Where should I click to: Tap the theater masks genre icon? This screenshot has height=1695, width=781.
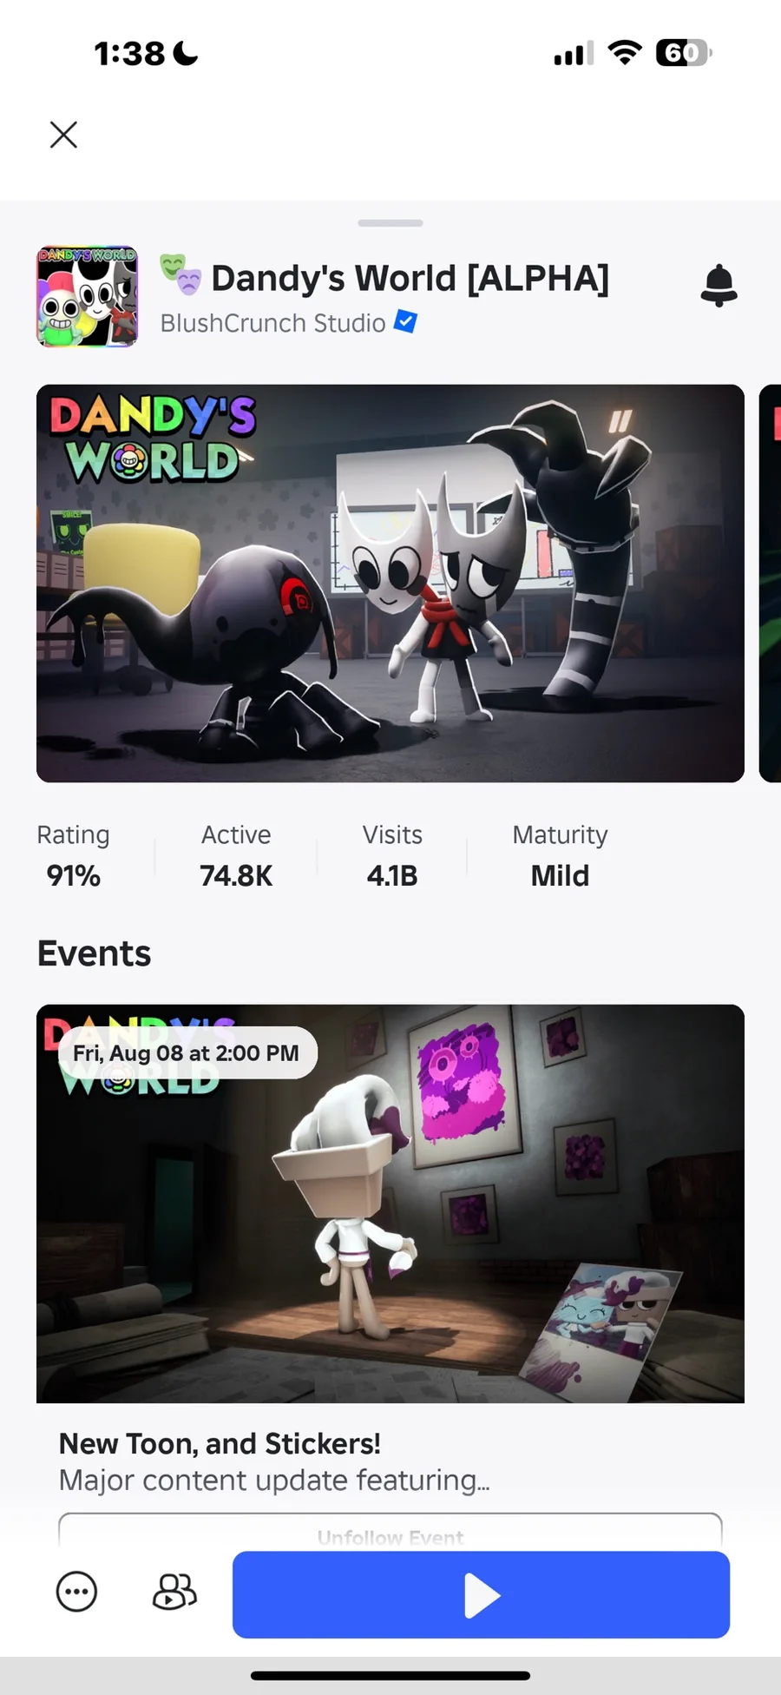point(180,274)
